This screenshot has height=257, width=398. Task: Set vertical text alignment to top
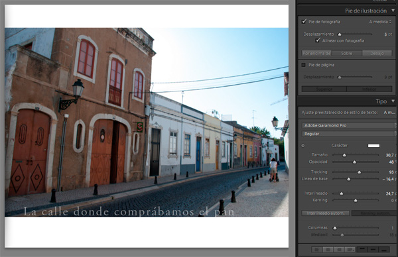362,250
